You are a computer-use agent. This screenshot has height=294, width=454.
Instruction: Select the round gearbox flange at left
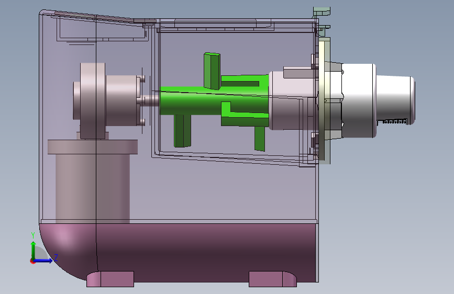click(x=93, y=100)
